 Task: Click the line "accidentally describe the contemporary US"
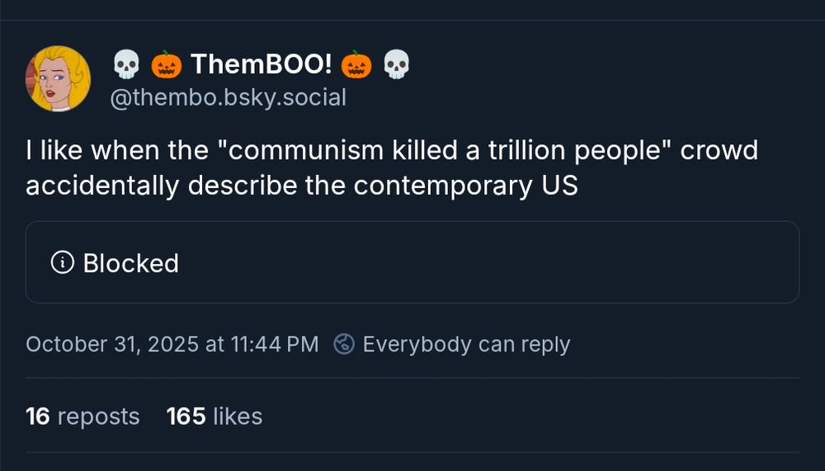pyautogui.click(x=301, y=186)
